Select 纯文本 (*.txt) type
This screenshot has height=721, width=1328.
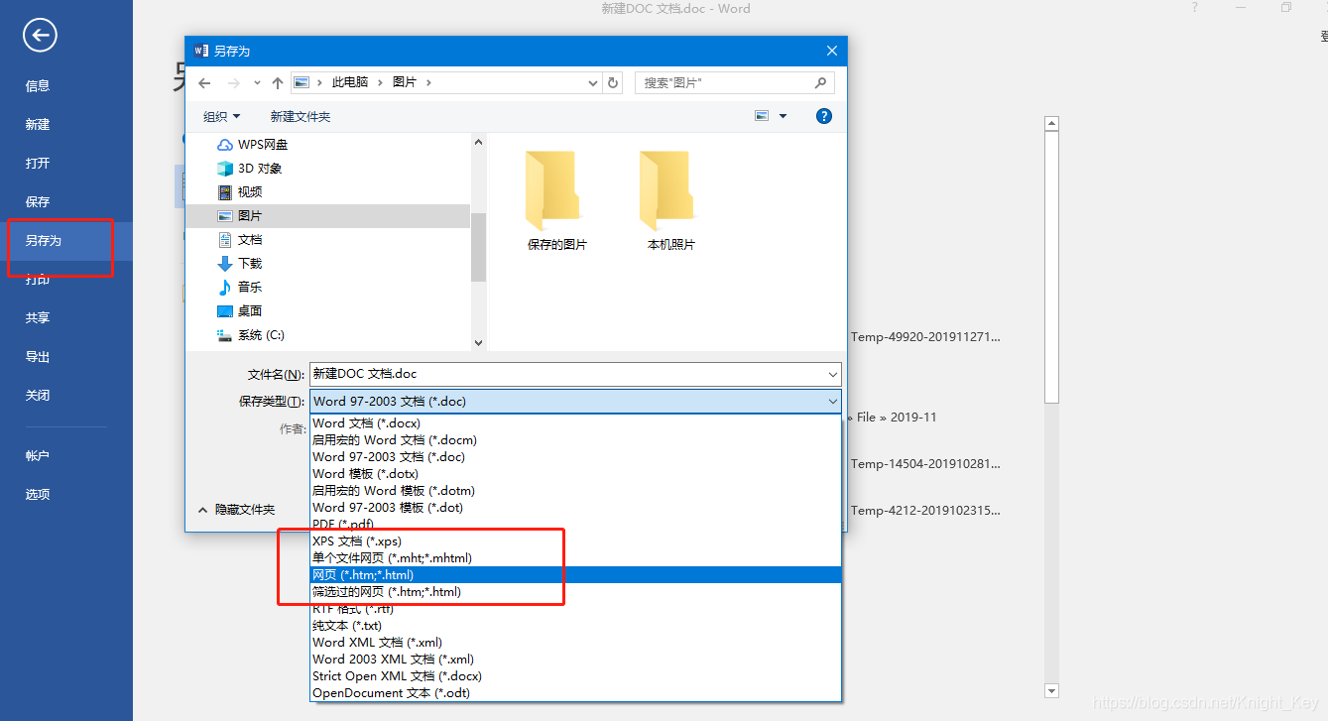(x=575, y=626)
